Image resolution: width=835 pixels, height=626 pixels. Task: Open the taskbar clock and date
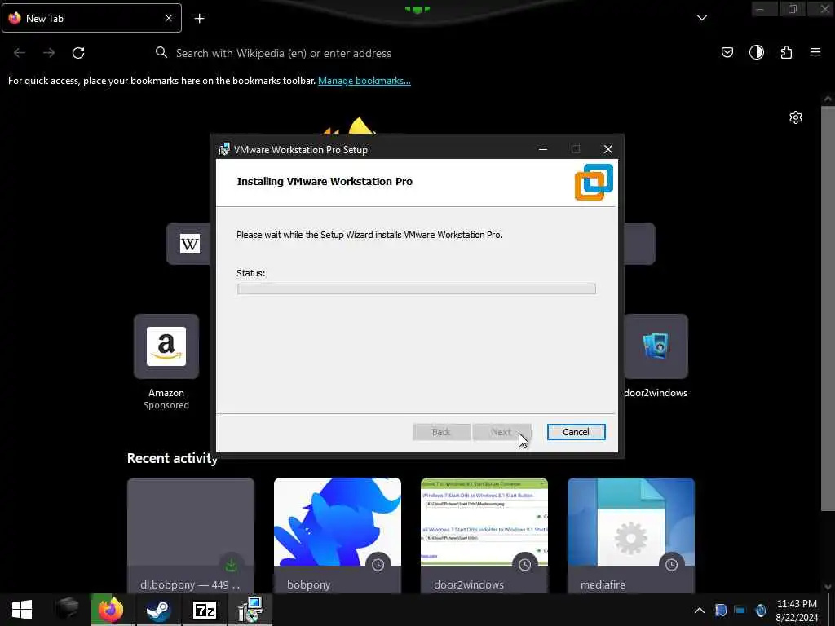coord(797,611)
